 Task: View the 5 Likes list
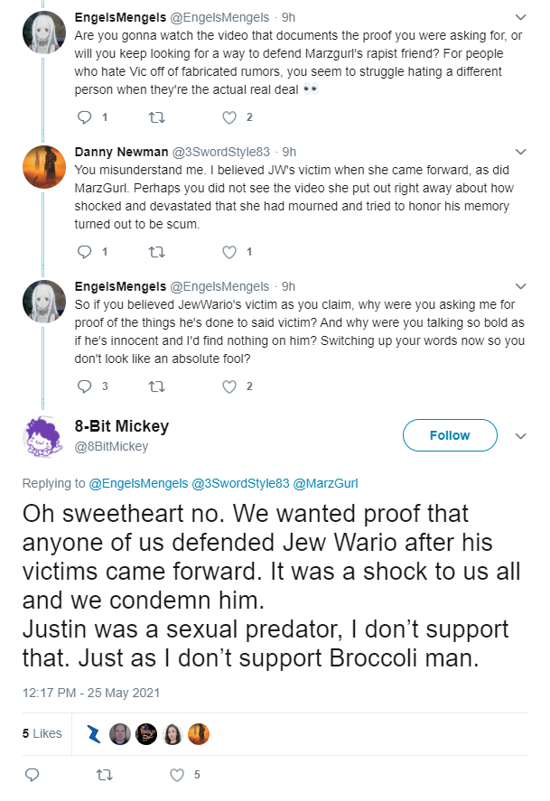[x=42, y=733]
